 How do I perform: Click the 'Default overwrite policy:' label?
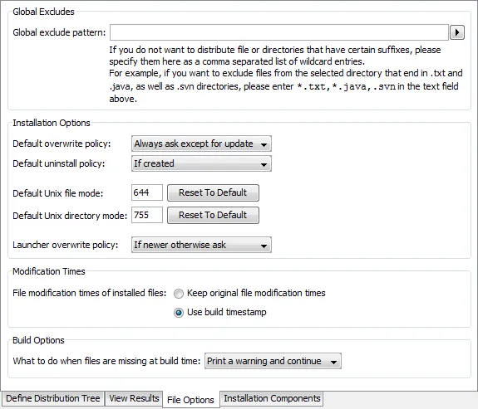click(x=62, y=144)
